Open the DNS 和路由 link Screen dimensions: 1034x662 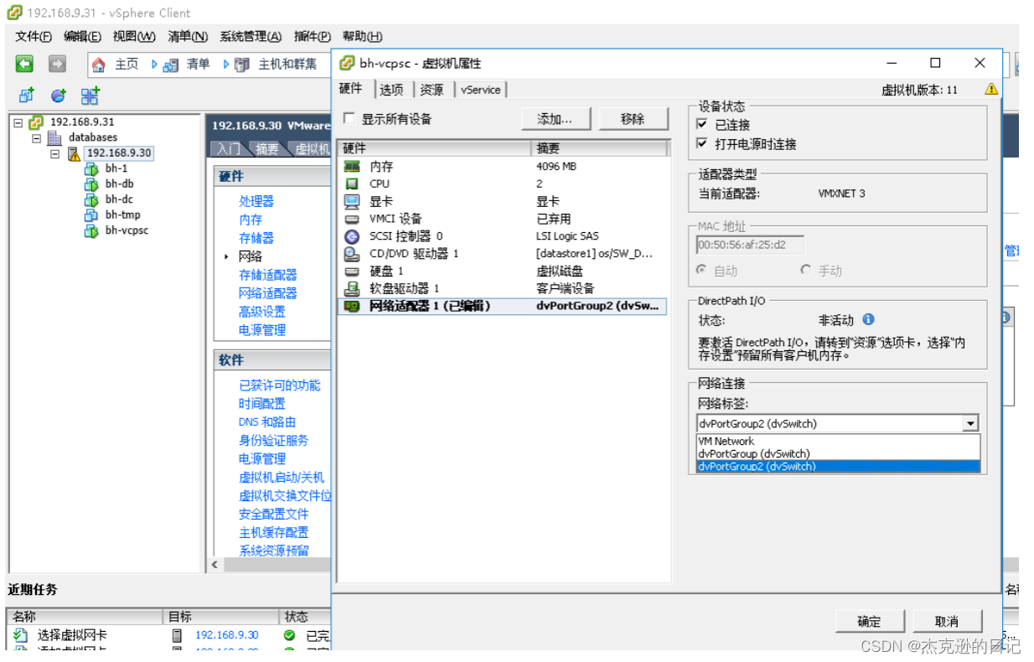(267, 422)
